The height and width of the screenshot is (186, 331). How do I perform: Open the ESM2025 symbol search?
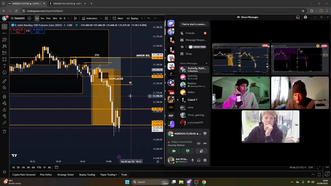[18, 18]
